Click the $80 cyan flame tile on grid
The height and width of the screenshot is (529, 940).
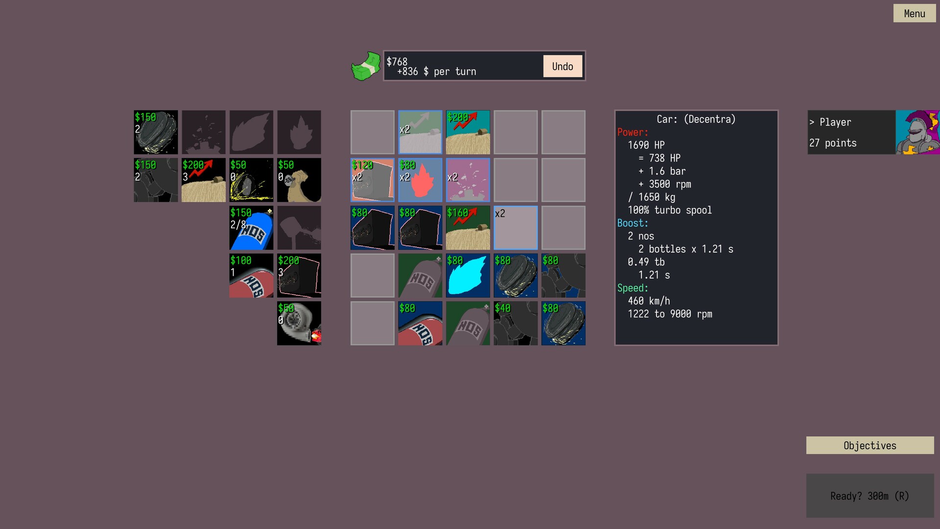tap(468, 275)
